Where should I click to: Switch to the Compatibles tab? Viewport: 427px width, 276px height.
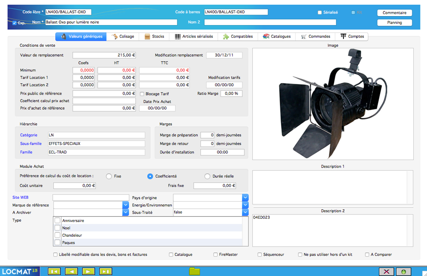pos(238,36)
